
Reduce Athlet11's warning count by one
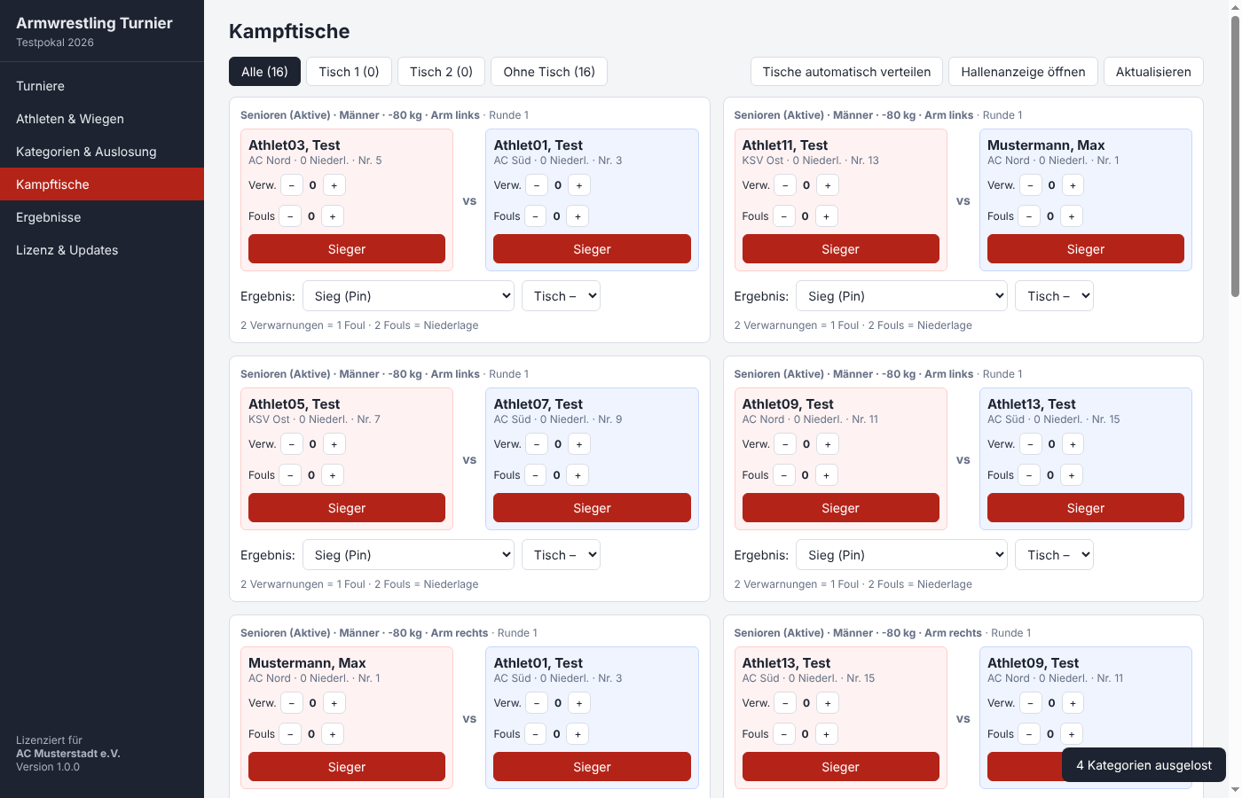pos(785,185)
